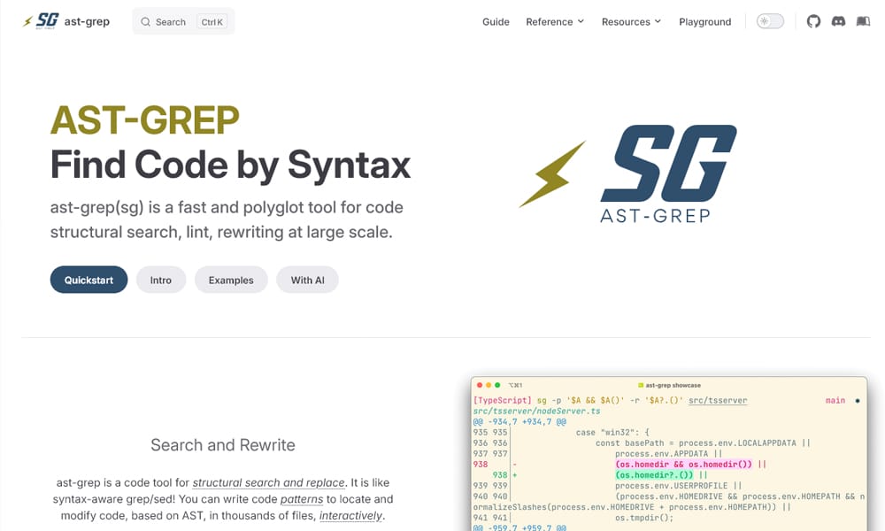
Task: Open docs using the book icon
Action: 863,21
